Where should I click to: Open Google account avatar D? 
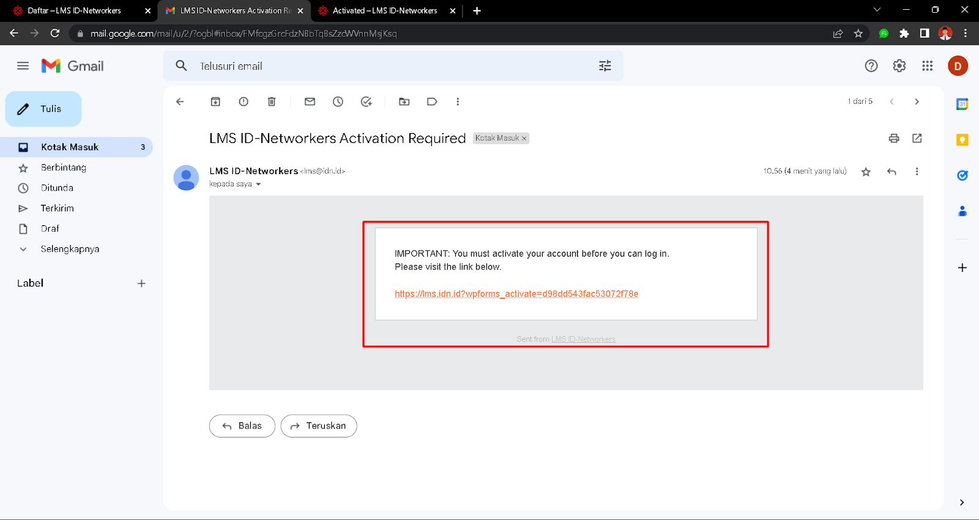click(x=958, y=66)
